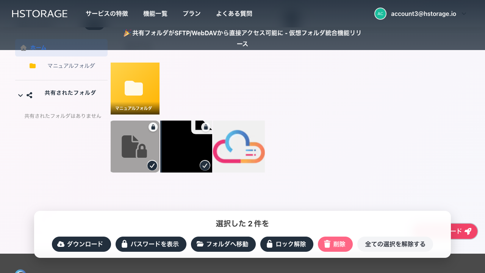Click lock badge on gray locked file
Viewport: 485px width, 273px height.
click(153, 127)
